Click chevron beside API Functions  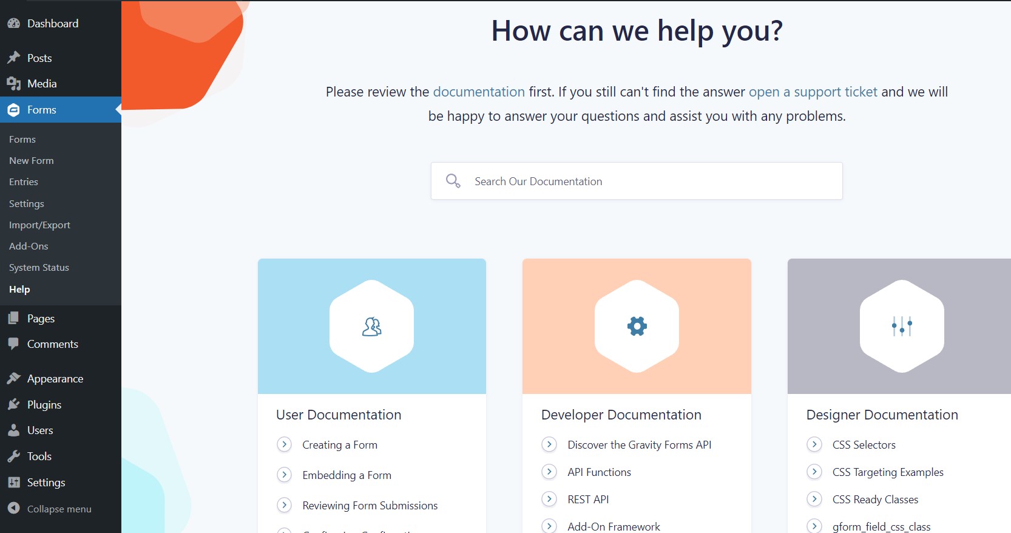click(x=549, y=472)
